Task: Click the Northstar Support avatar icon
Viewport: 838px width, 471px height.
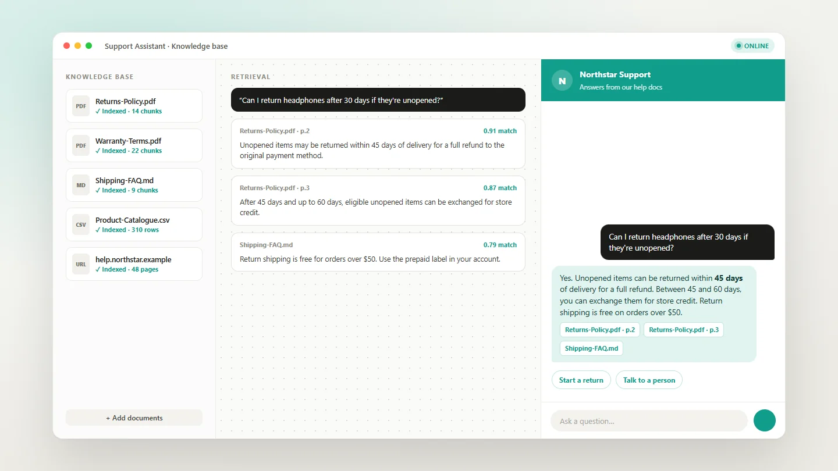Action: click(x=562, y=81)
